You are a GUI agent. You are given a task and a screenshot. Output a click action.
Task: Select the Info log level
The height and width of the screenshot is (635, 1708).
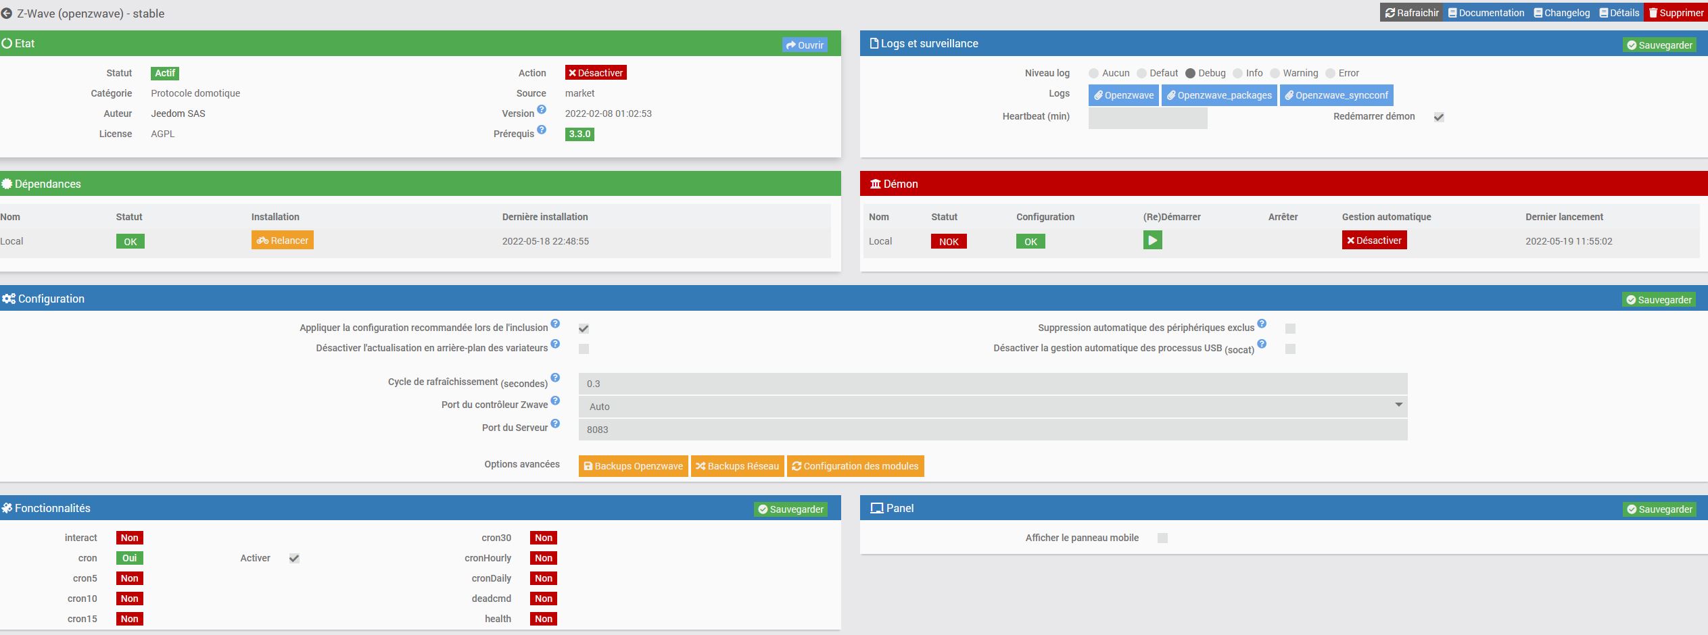(1237, 73)
